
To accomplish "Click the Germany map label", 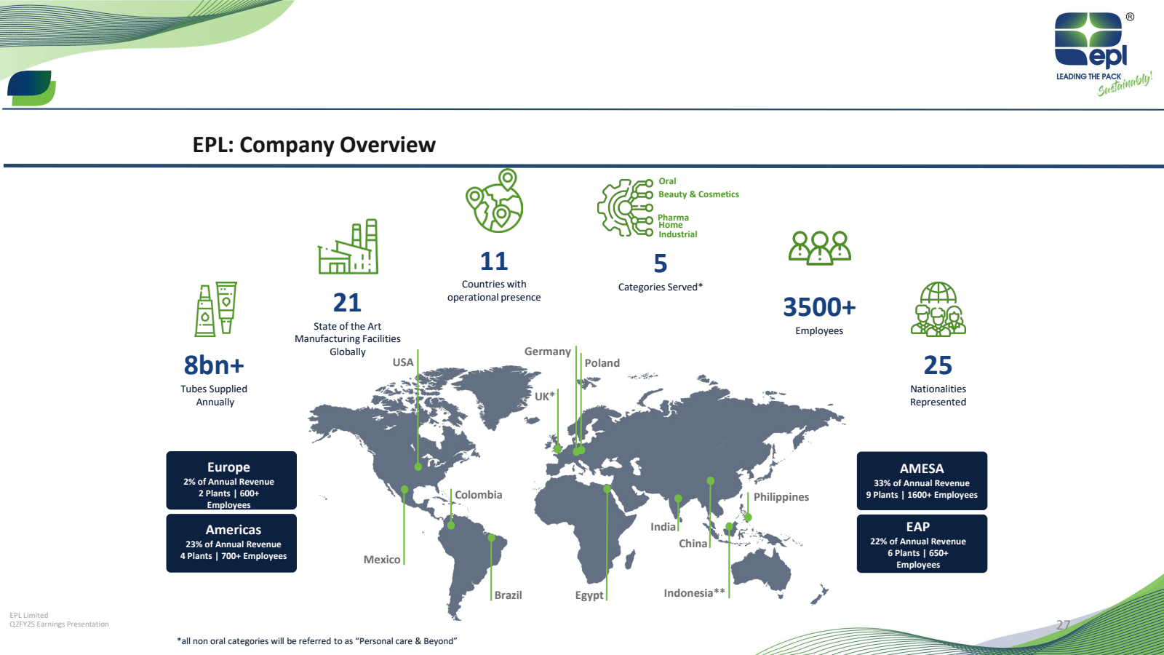I will pyautogui.click(x=548, y=352).
